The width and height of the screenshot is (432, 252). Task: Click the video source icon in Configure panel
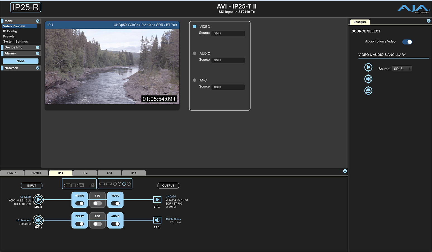click(368, 67)
